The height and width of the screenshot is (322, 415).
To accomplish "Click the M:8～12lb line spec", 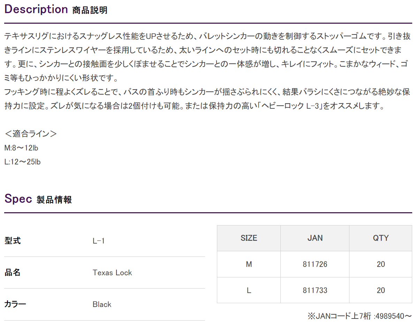I will tap(21, 148).
